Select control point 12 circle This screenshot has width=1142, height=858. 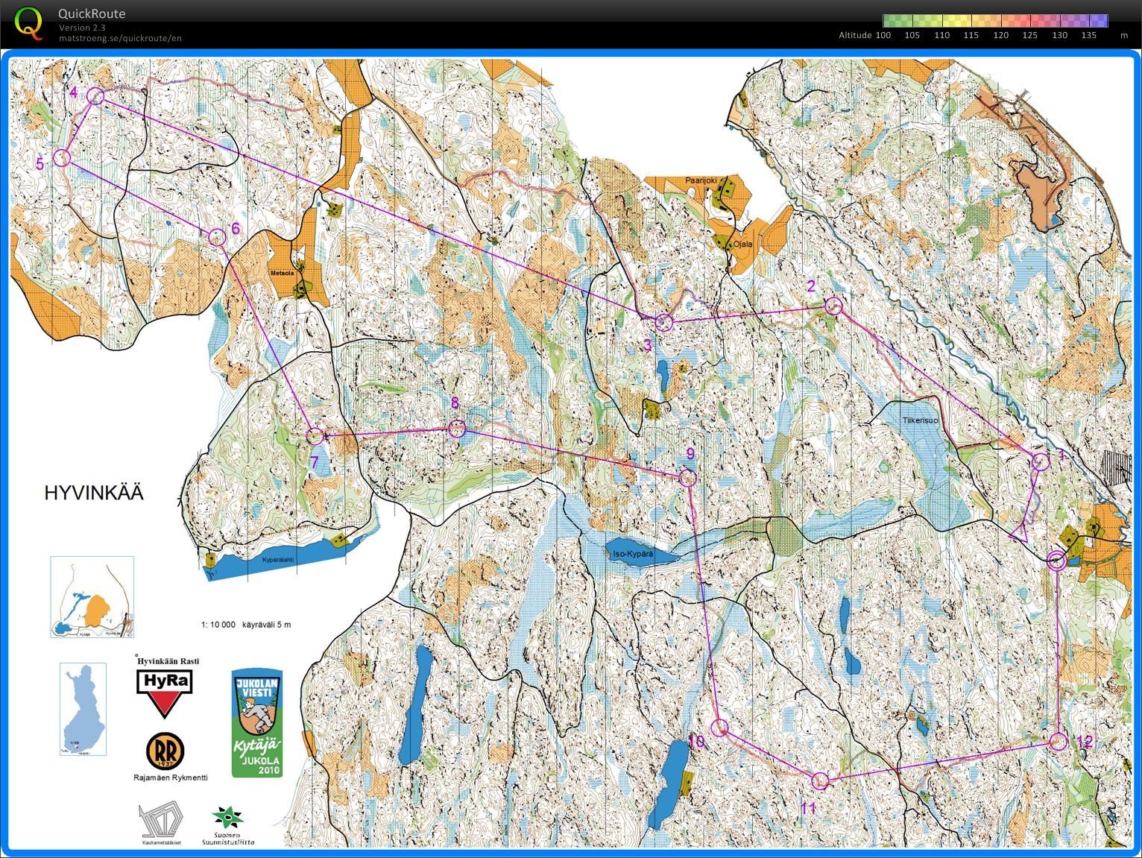click(1058, 741)
